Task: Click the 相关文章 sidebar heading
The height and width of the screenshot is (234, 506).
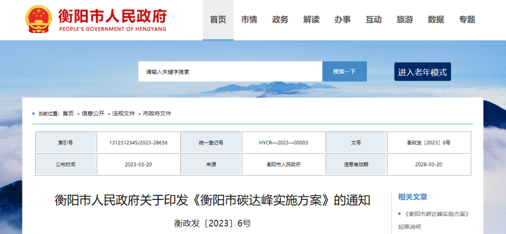Action: pyautogui.click(x=412, y=197)
